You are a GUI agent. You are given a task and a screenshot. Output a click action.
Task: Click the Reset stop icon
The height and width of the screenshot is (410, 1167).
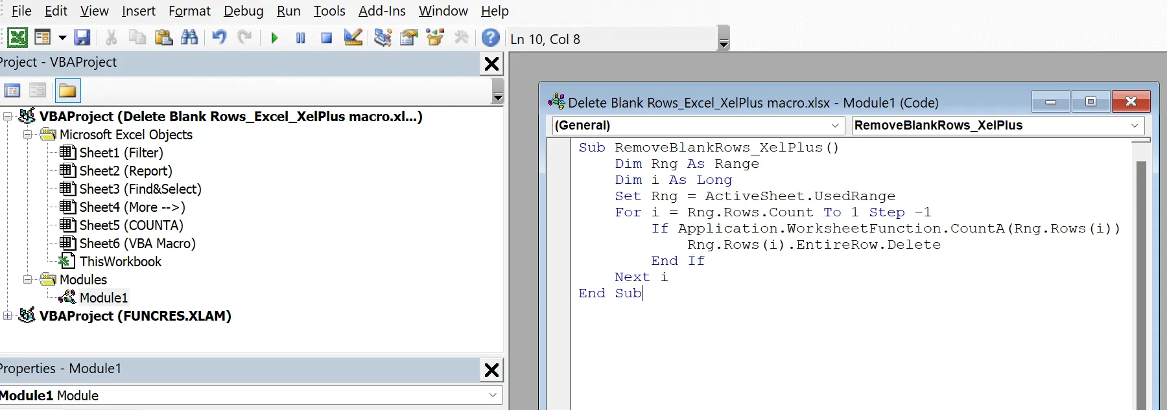(326, 38)
